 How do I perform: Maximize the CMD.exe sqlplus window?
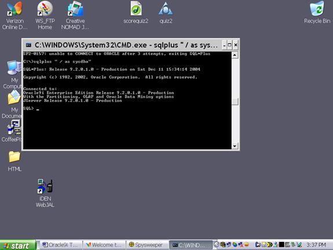coord(229,45)
